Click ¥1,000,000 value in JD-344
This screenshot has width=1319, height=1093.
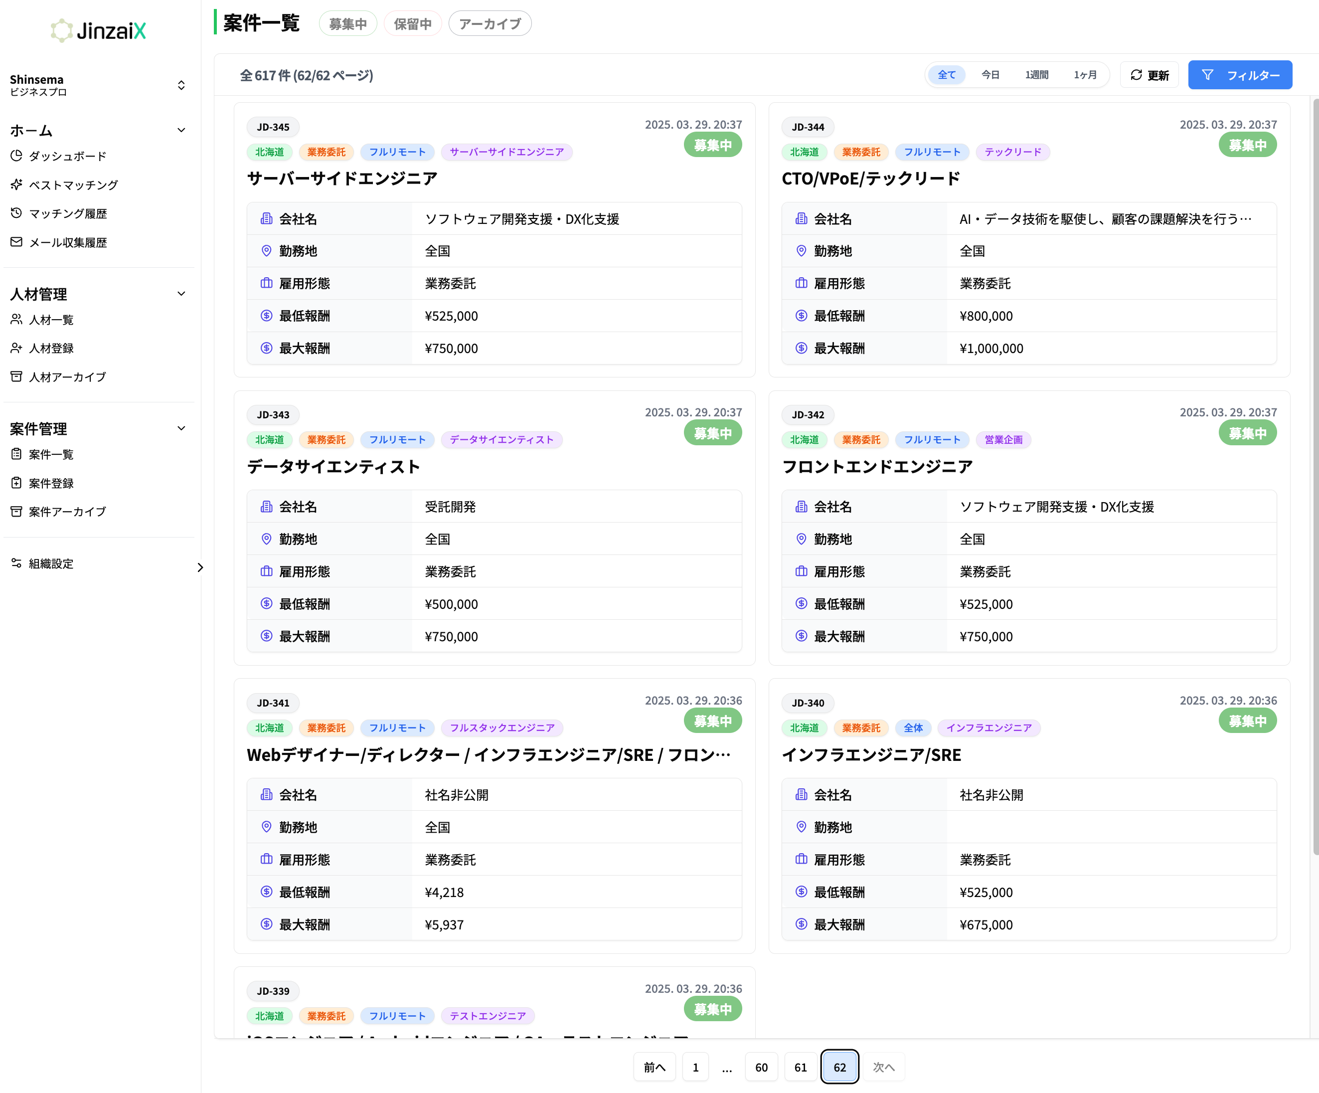click(x=991, y=349)
